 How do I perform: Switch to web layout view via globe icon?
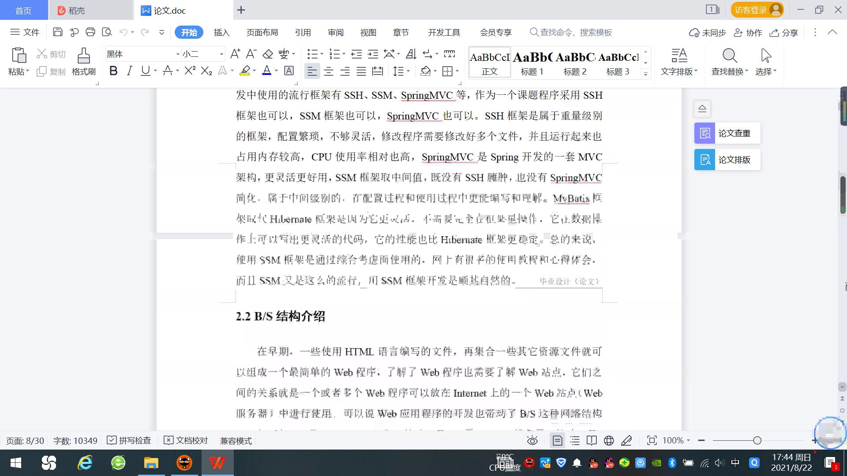tap(609, 440)
